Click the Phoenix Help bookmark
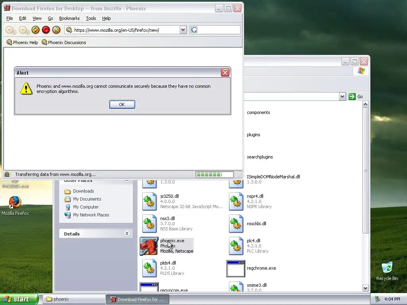This screenshot has height=305, width=407. (22, 42)
